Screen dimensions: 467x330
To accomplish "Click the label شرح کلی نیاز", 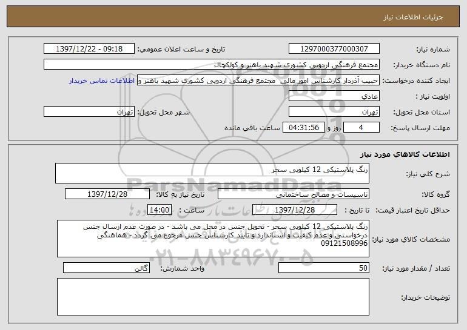I will [428, 174].
